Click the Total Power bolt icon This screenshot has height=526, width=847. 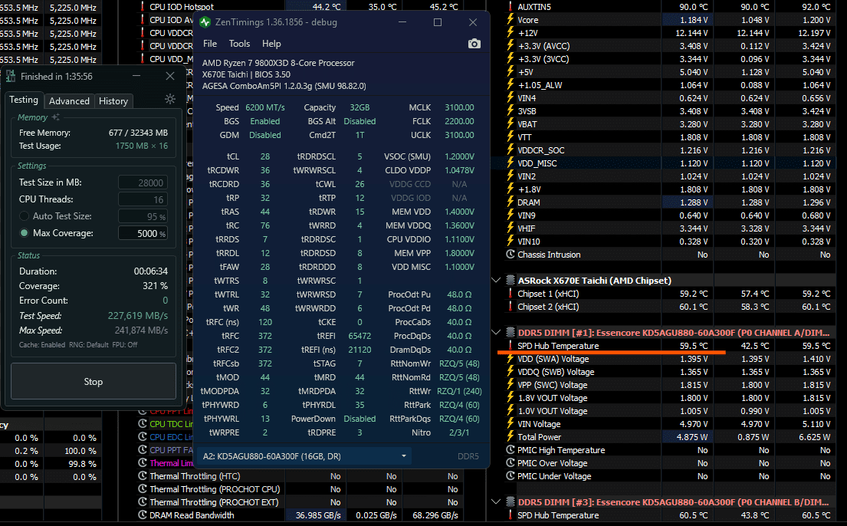coord(510,437)
